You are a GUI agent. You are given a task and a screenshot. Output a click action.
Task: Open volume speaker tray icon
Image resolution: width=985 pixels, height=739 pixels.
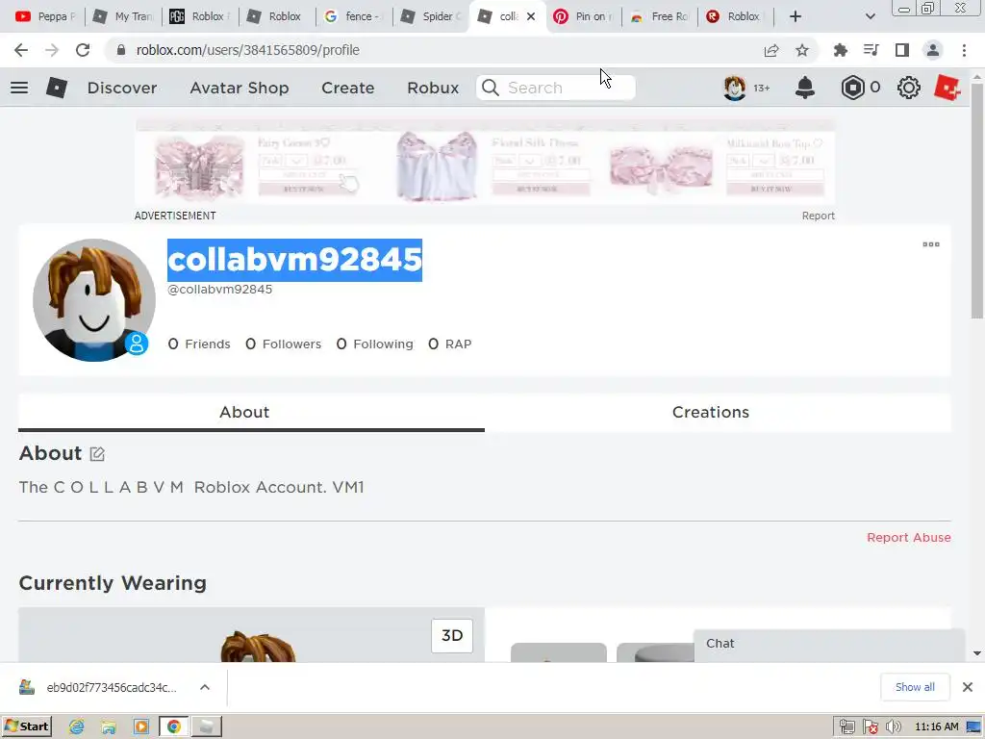coord(893,727)
